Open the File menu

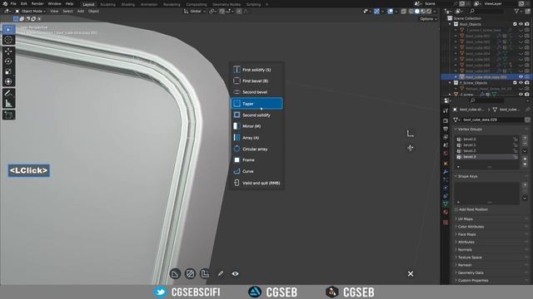coord(13,3)
